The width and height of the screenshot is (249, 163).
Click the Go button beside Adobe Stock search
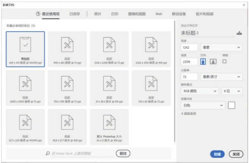pyautogui.click(x=123, y=154)
